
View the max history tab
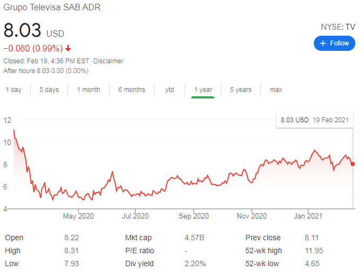tap(276, 90)
